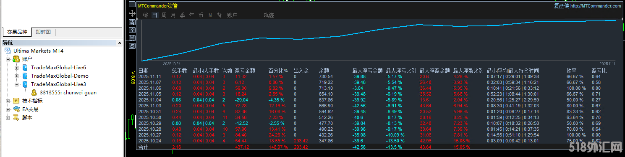
Task: Select the 季 quarterly period tab
Action: tap(183, 15)
